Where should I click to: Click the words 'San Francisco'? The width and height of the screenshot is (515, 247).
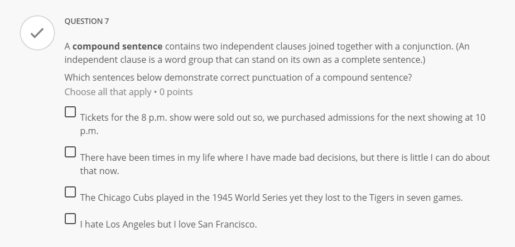click(227, 224)
